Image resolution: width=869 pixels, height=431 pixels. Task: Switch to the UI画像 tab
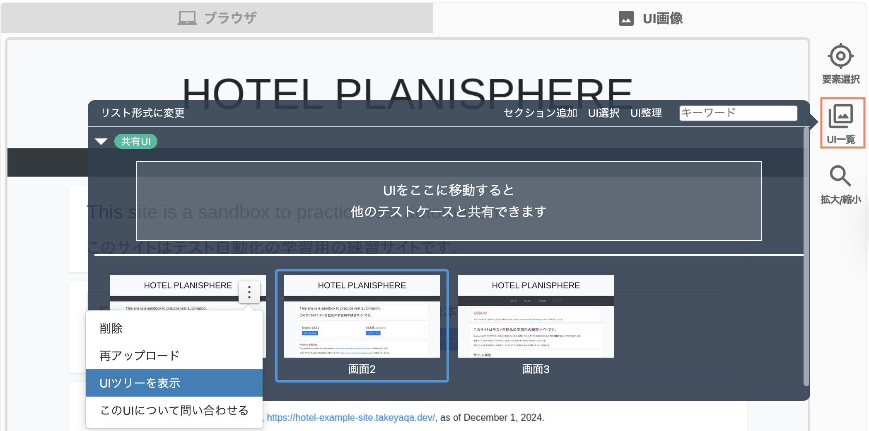point(650,18)
